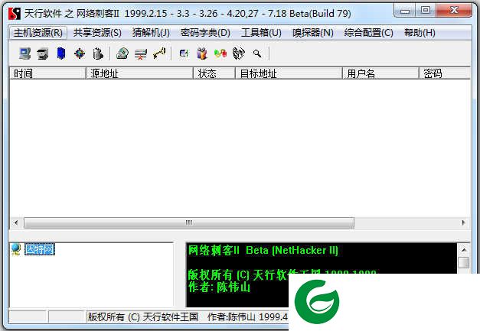Click the printer toolbar icon
This screenshot has width=480, height=331.
(43, 54)
